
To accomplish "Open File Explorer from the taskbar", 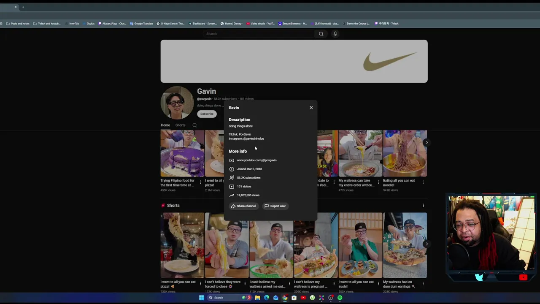I will [x=257, y=298].
